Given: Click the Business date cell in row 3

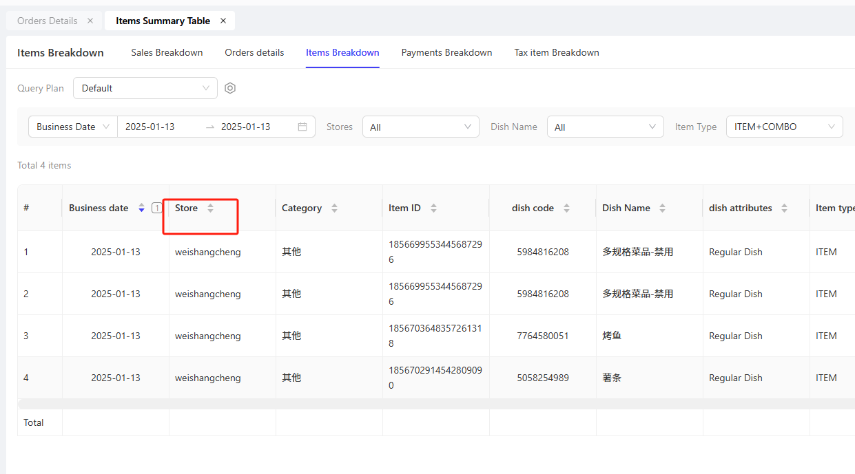Looking at the screenshot, I should click(116, 336).
